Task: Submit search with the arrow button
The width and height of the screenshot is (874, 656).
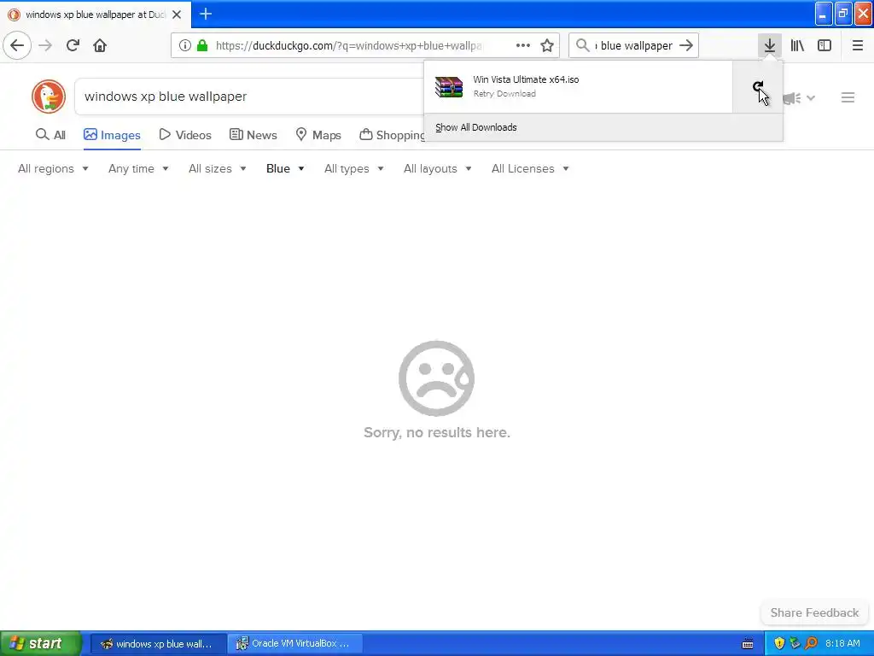Action: (x=686, y=45)
